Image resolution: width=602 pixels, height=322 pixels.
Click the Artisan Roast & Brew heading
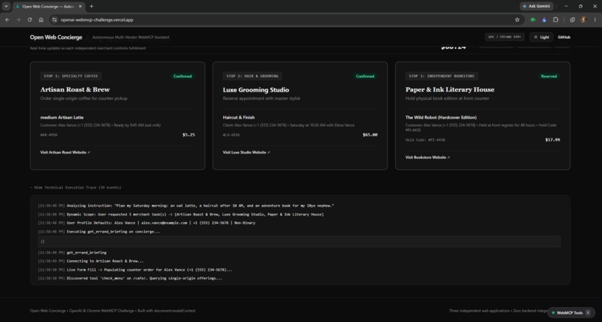point(75,89)
